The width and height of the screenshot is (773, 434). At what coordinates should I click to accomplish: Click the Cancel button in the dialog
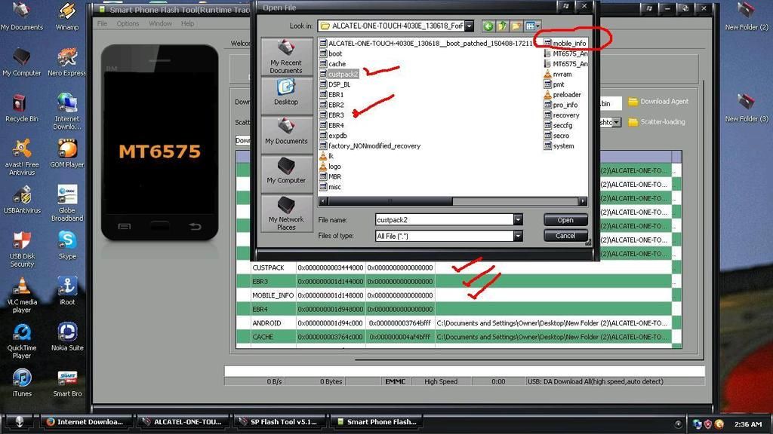click(565, 236)
